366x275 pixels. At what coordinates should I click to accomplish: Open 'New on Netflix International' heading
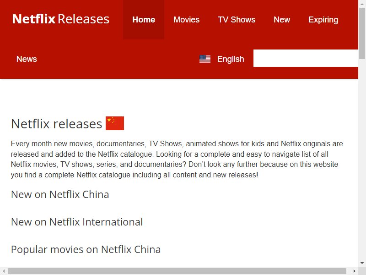[x=77, y=222]
